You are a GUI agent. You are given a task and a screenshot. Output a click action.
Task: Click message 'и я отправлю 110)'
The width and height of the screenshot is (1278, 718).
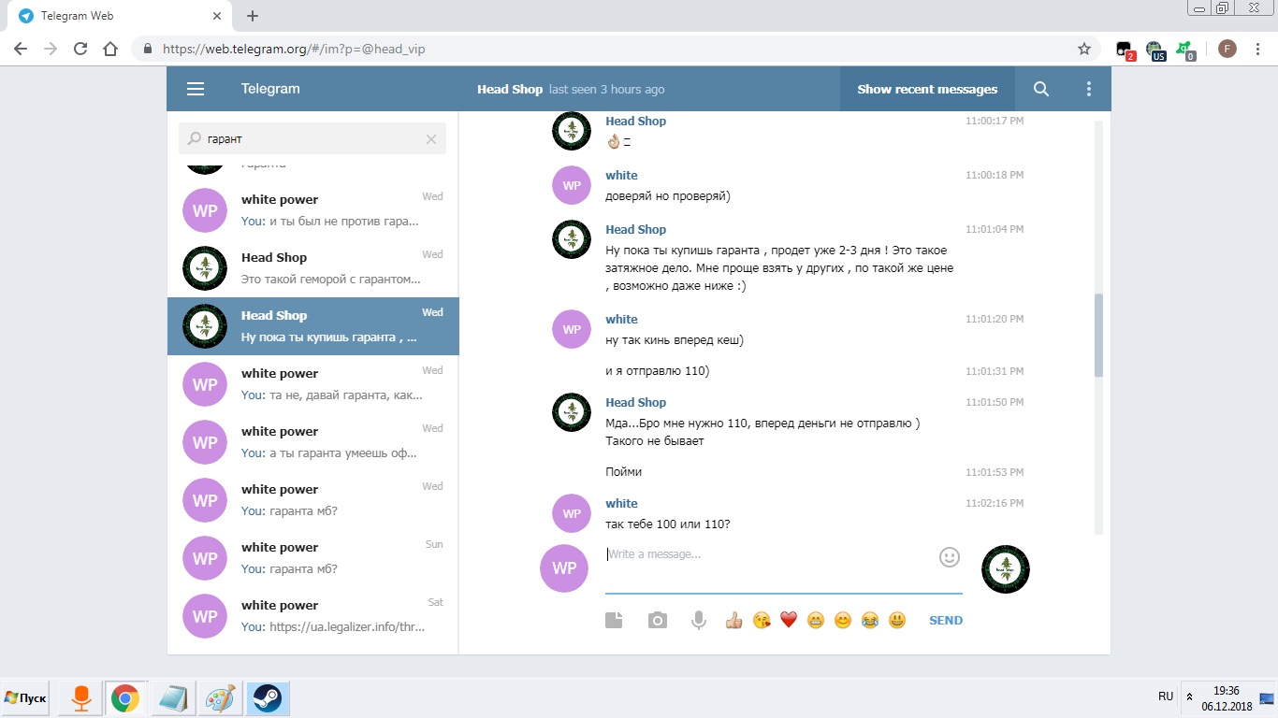point(658,372)
